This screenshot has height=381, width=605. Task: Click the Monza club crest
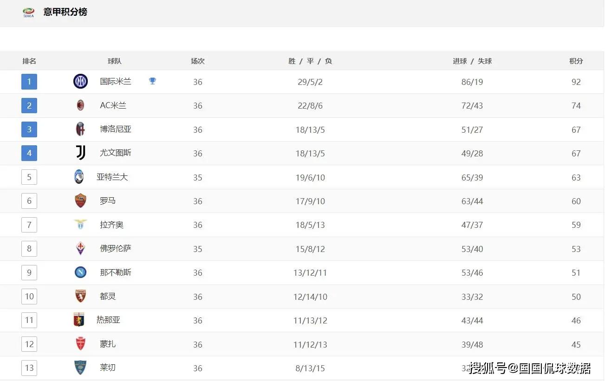click(x=80, y=344)
